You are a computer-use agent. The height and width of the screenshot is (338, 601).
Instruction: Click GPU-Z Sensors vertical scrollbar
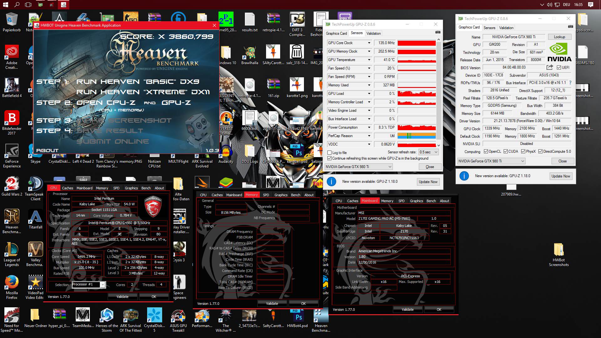pos(439,93)
